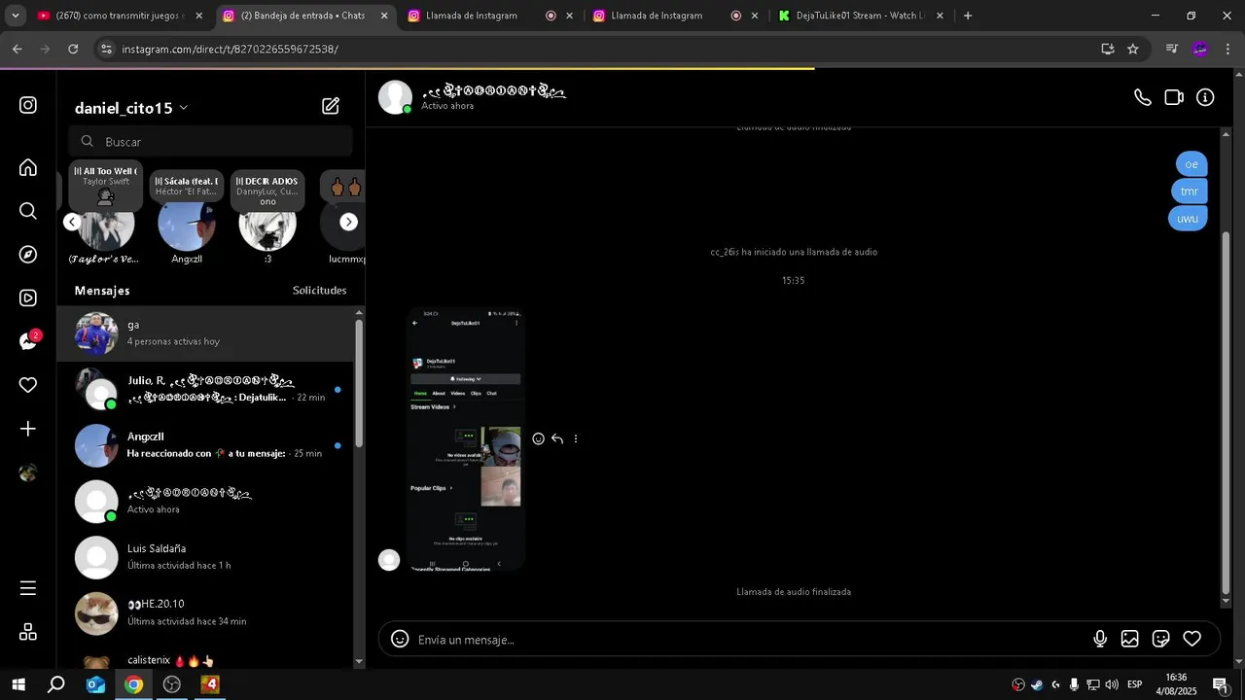Viewport: 1245px width, 700px height.
Task: Select the 'tmr' sent message bubble
Action: tap(1190, 191)
